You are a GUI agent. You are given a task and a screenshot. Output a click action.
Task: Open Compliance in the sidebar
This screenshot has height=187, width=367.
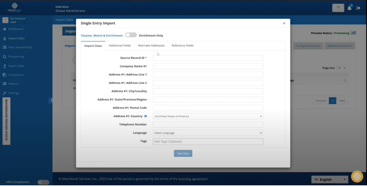pos(16,75)
